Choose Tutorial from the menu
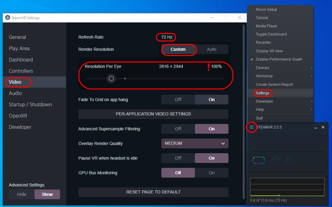332x207 pixels. (x=280, y=18)
